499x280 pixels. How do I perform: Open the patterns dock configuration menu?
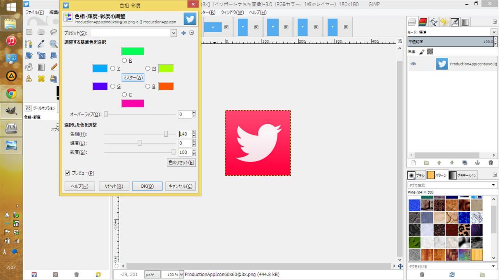495,175
